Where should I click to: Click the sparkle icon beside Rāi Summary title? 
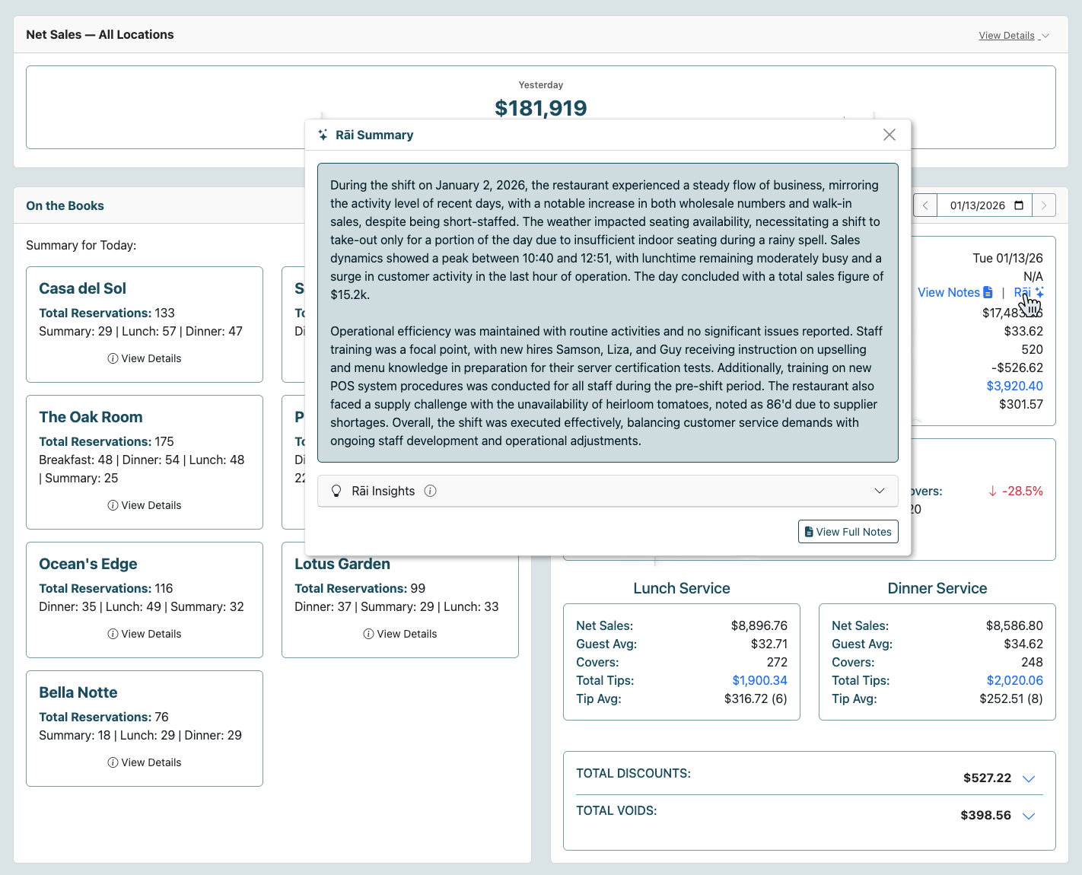[323, 135]
